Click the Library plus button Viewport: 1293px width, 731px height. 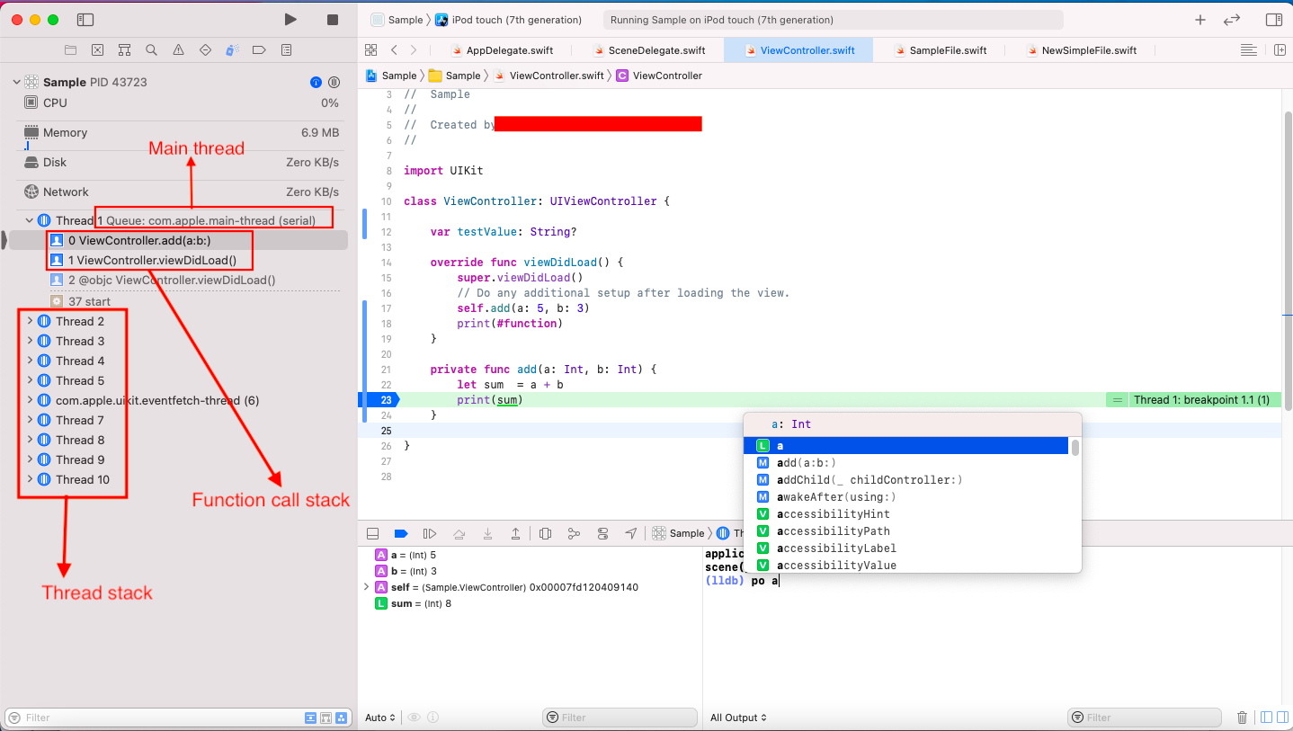tap(1199, 20)
